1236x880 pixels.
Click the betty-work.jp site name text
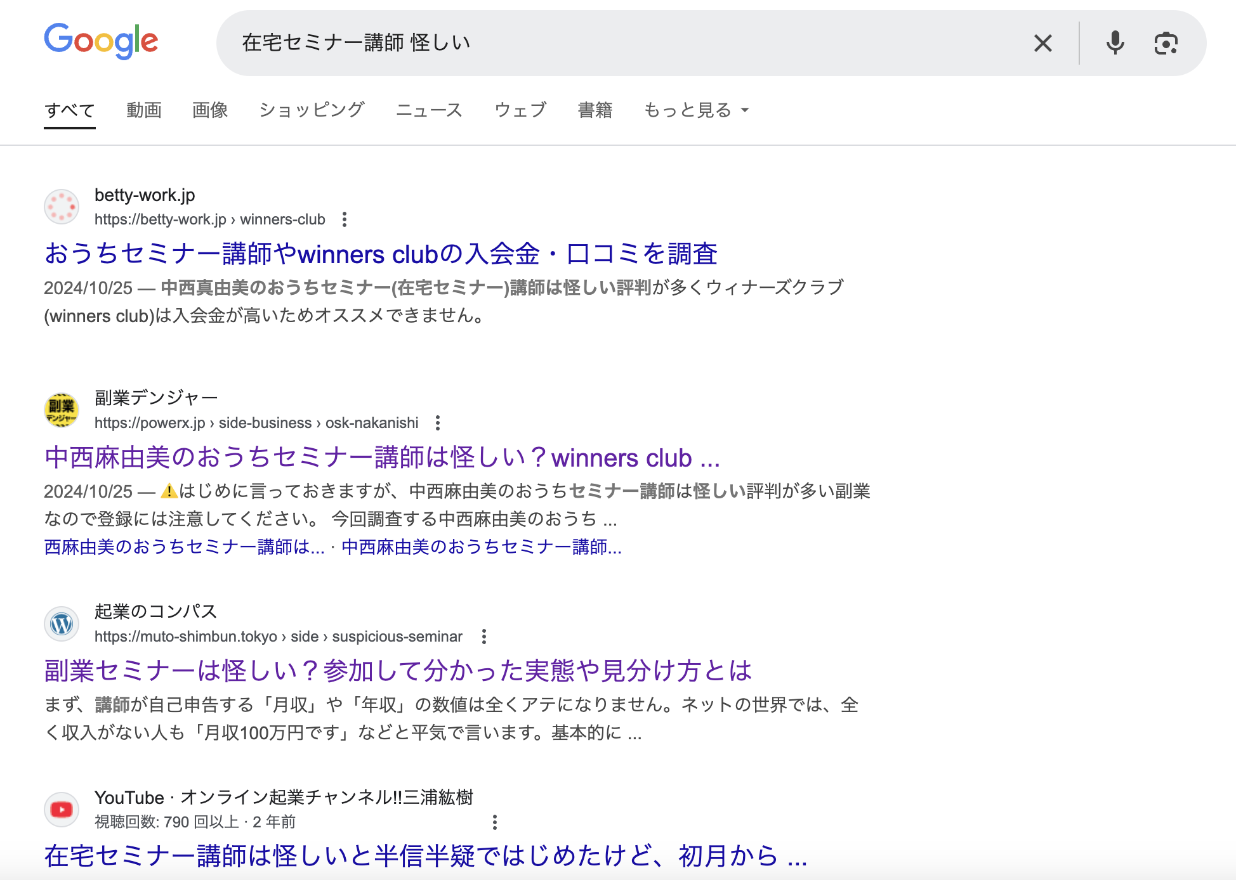(145, 195)
